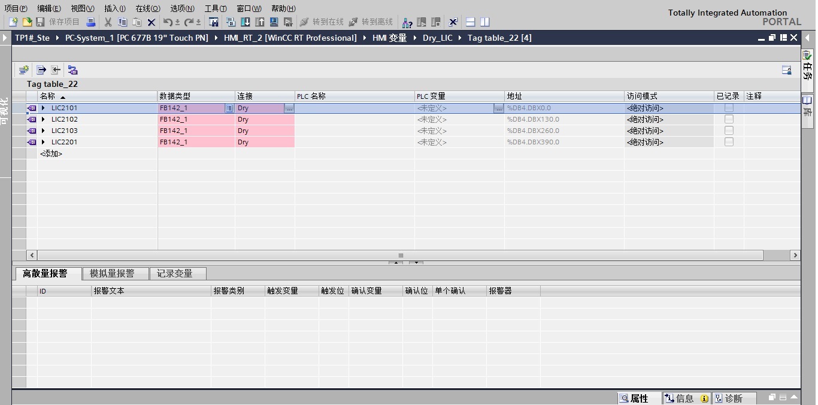Select access mode cell of LIC2201
Viewport: 818px width, 405px height.
[669, 142]
